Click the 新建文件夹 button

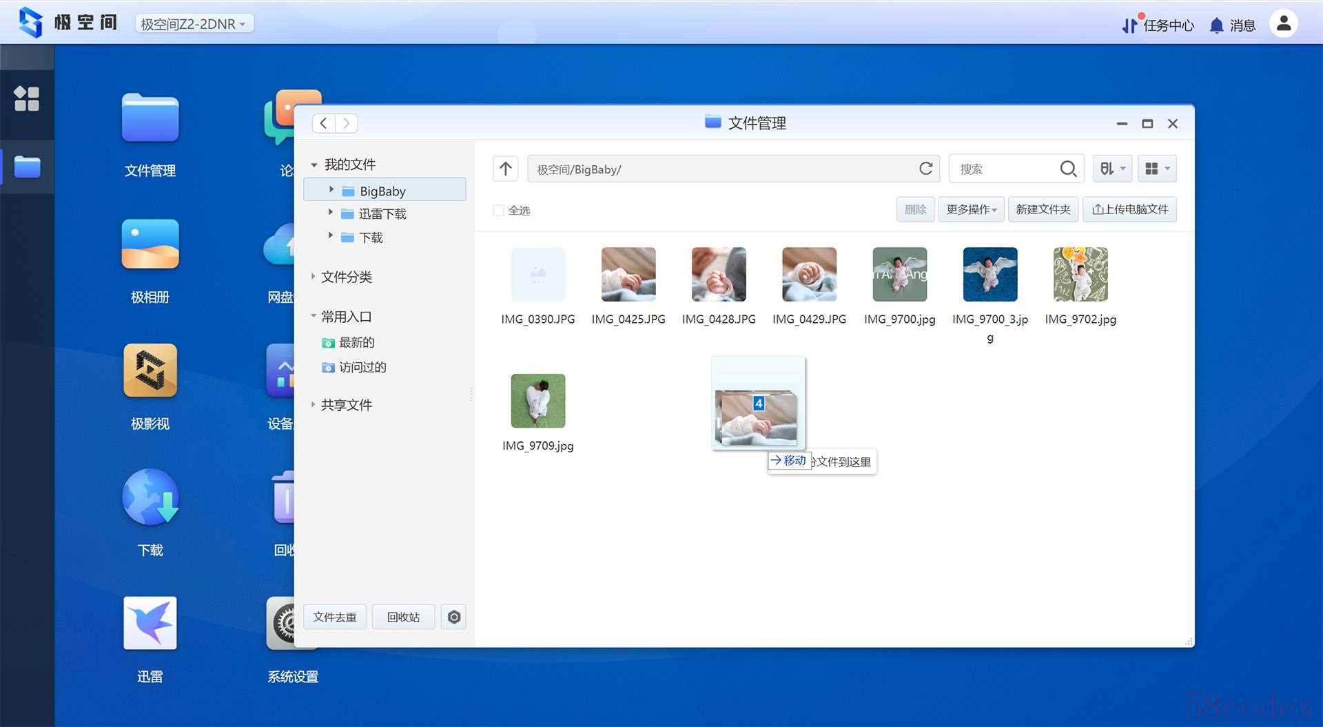click(x=1043, y=209)
